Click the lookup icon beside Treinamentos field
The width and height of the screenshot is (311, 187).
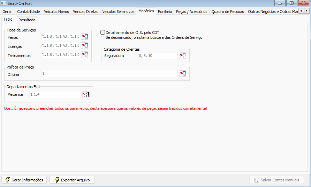click(85, 55)
